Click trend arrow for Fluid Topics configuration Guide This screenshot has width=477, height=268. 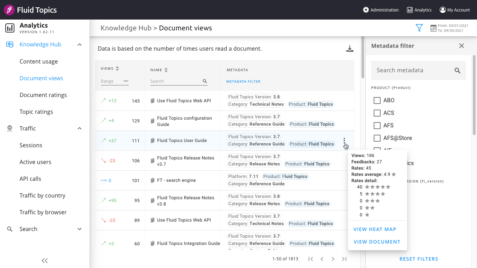tap(103, 120)
